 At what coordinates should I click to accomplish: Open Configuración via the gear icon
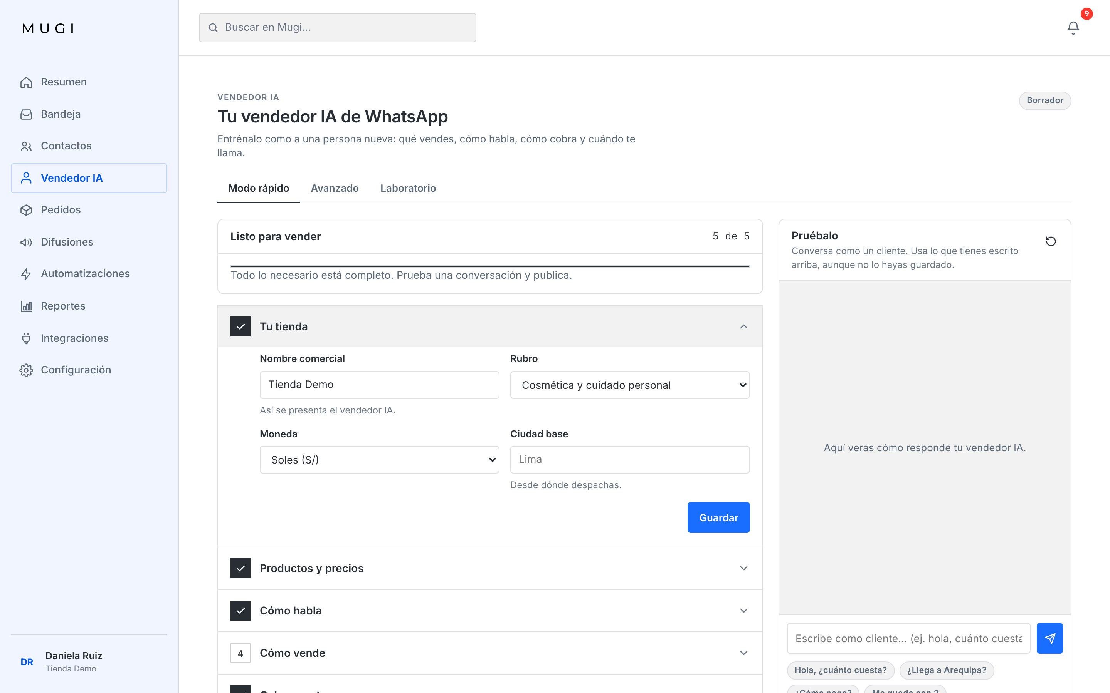coord(26,370)
